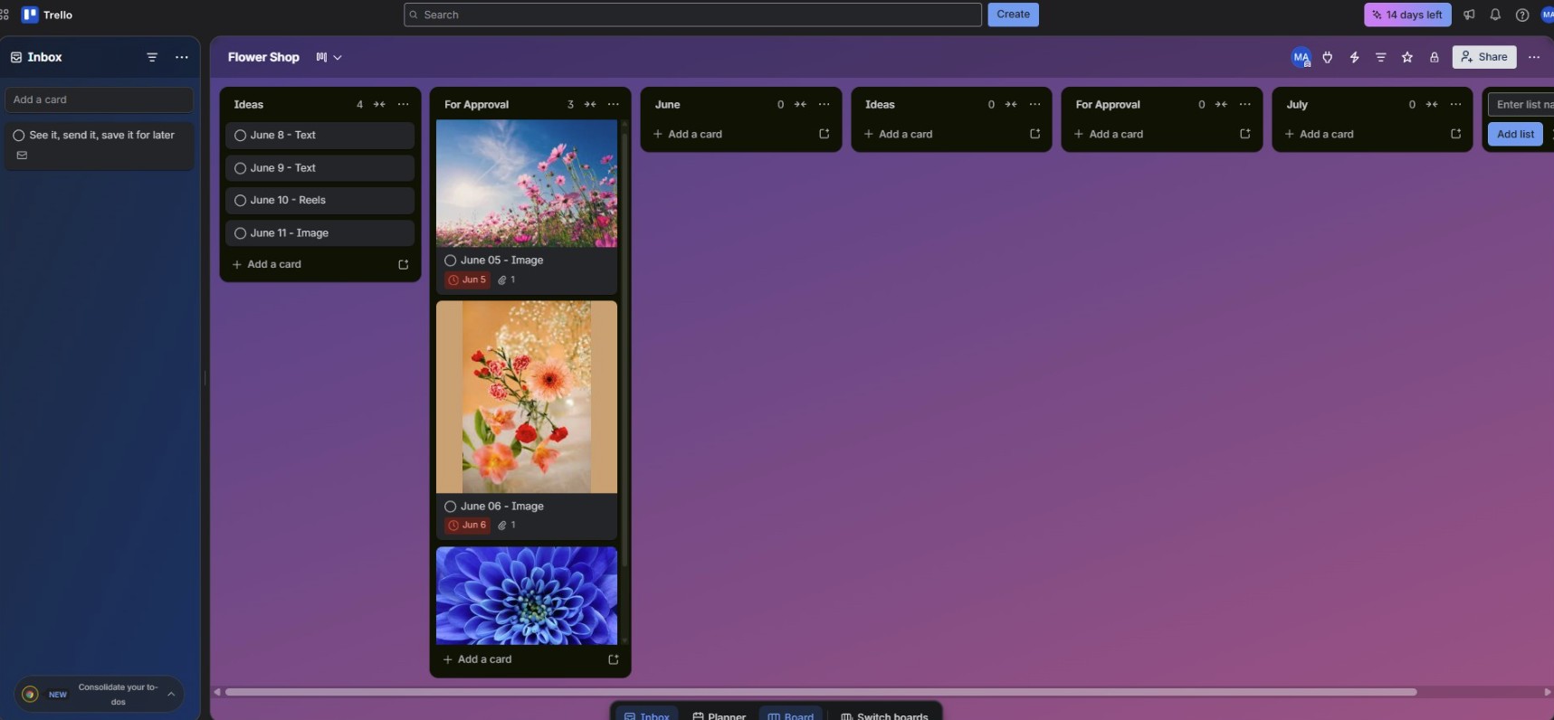Expand the board view switcher dropdown
This screenshot has height=720, width=1554.
(329, 57)
